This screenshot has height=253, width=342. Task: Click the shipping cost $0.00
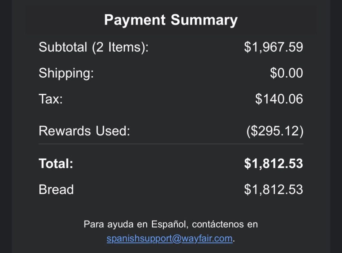coord(286,73)
